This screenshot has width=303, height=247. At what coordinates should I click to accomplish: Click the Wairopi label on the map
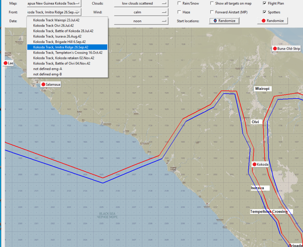(x=262, y=89)
